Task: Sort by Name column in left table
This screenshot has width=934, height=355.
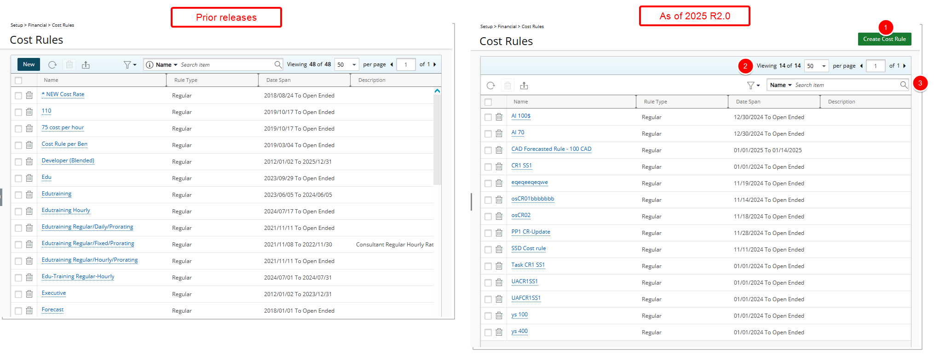Action: pos(51,80)
